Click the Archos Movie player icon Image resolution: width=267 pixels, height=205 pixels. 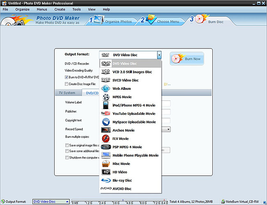[106, 130]
